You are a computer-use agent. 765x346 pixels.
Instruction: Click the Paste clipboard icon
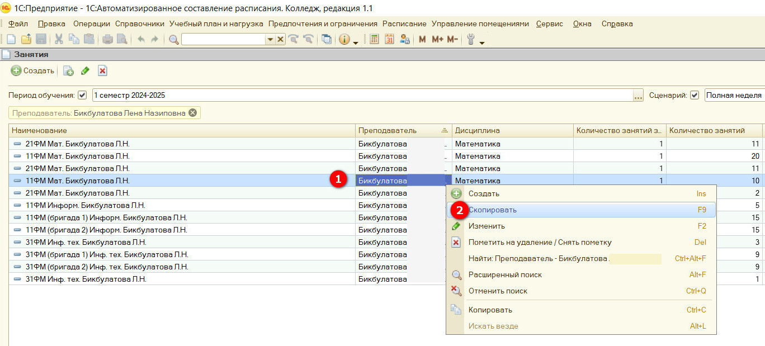(x=89, y=39)
